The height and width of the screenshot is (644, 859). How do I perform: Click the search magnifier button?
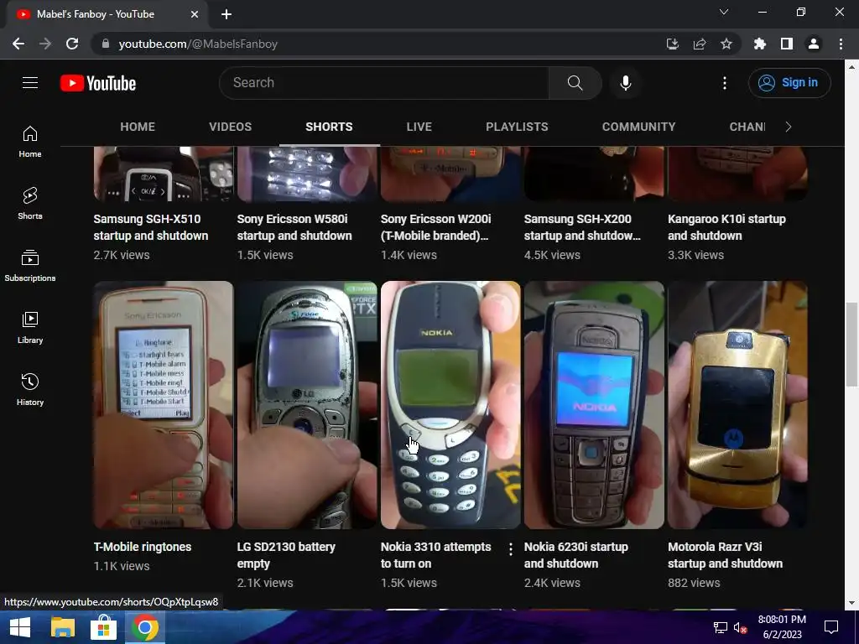click(x=575, y=83)
